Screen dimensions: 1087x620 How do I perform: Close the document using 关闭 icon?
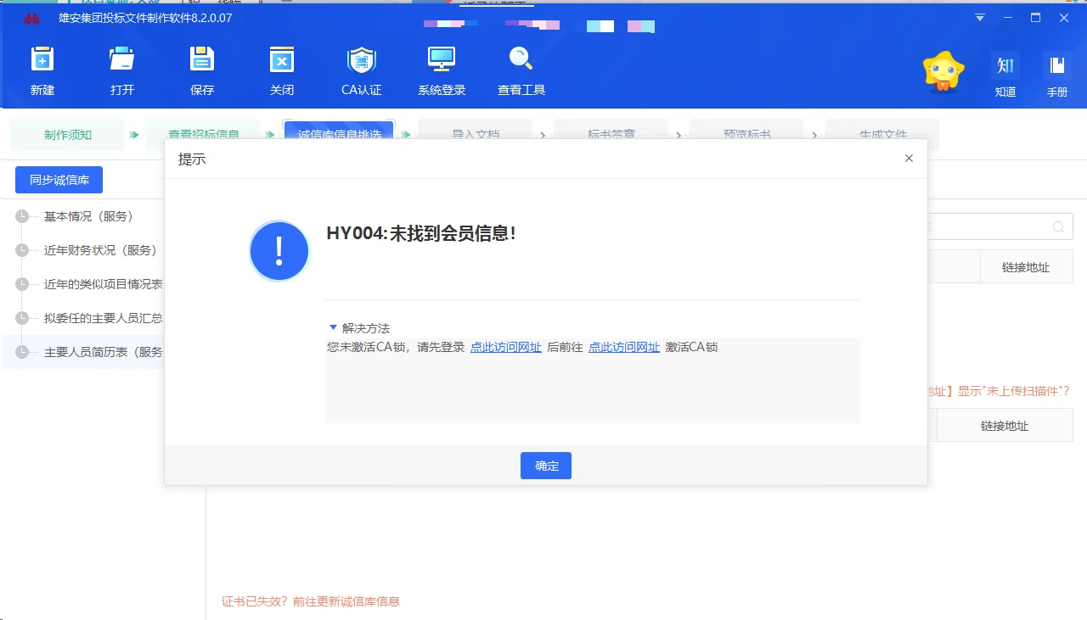(x=281, y=68)
